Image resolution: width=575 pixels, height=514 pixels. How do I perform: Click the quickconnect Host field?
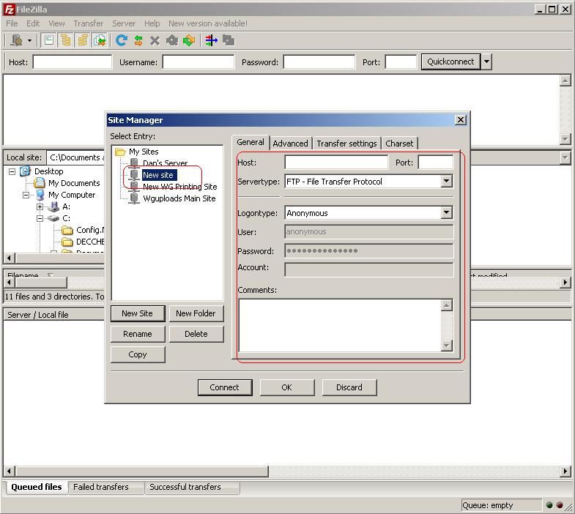[x=73, y=62]
